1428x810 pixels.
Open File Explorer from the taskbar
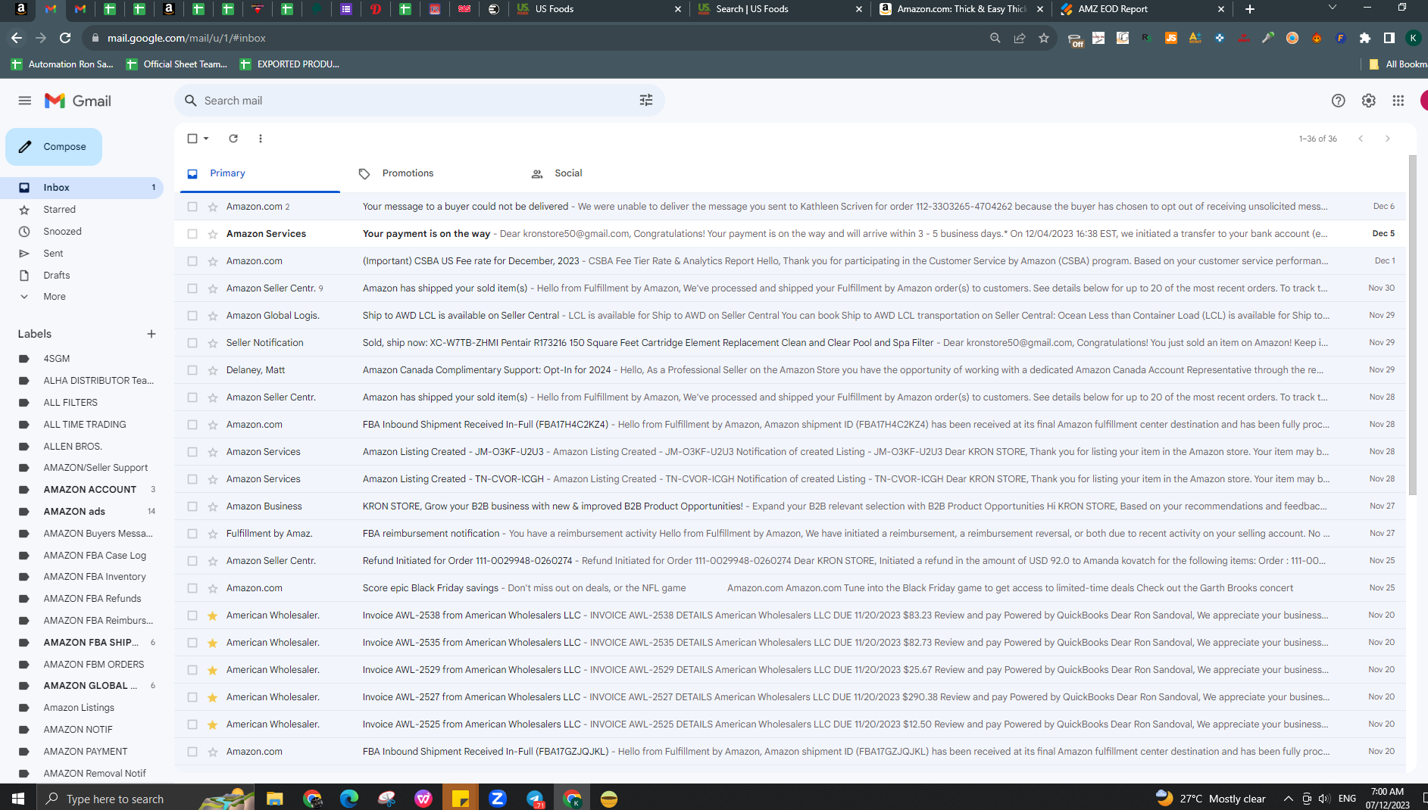[274, 799]
